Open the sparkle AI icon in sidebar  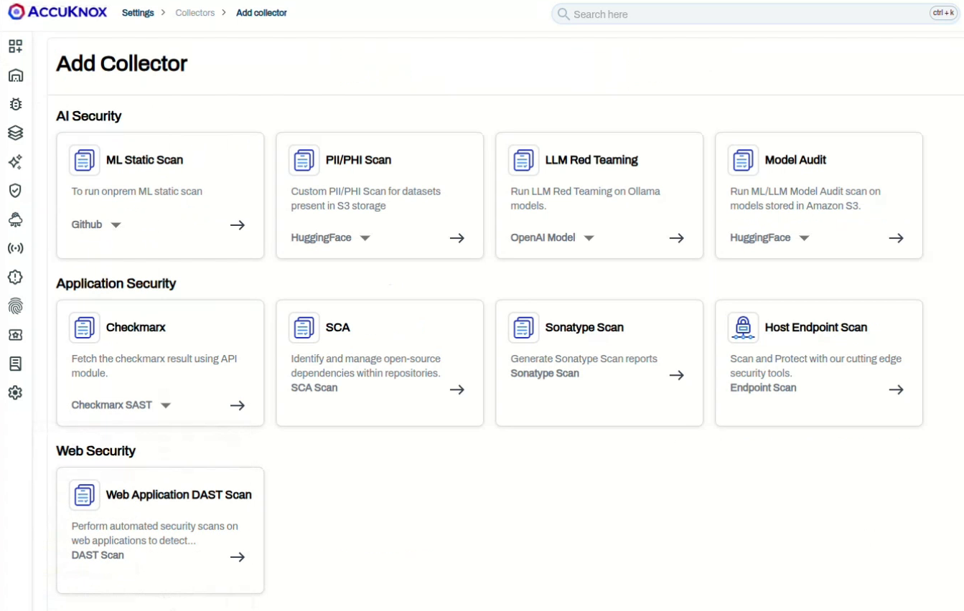(x=15, y=162)
